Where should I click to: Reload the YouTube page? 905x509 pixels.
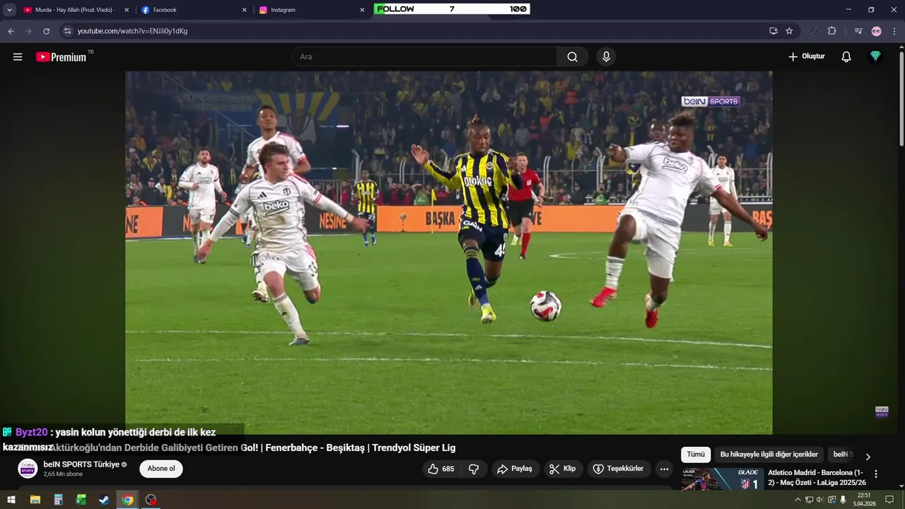(x=47, y=31)
